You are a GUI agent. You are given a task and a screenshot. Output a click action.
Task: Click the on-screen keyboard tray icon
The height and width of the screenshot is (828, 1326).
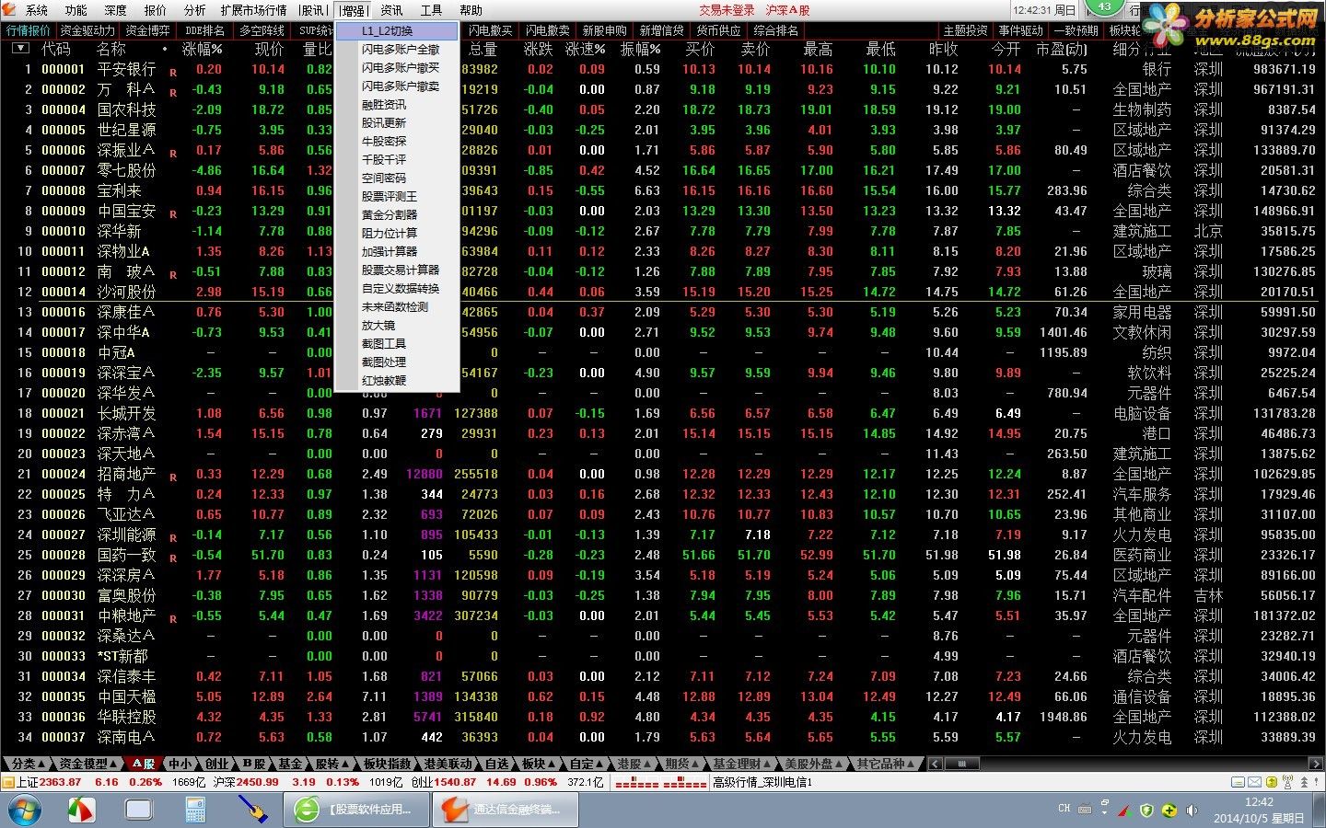pyautogui.click(x=1085, y=811)
